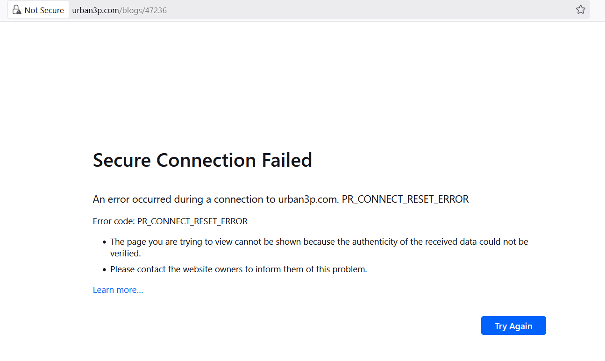The height and width of the screenshot is (361, 605).
Task: Click the lock warning icon in address bar
Action: point(17,10)
